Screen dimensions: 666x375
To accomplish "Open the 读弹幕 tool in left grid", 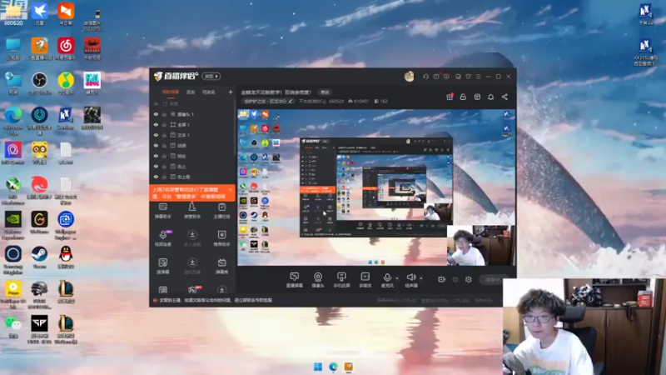I will 162,266.
